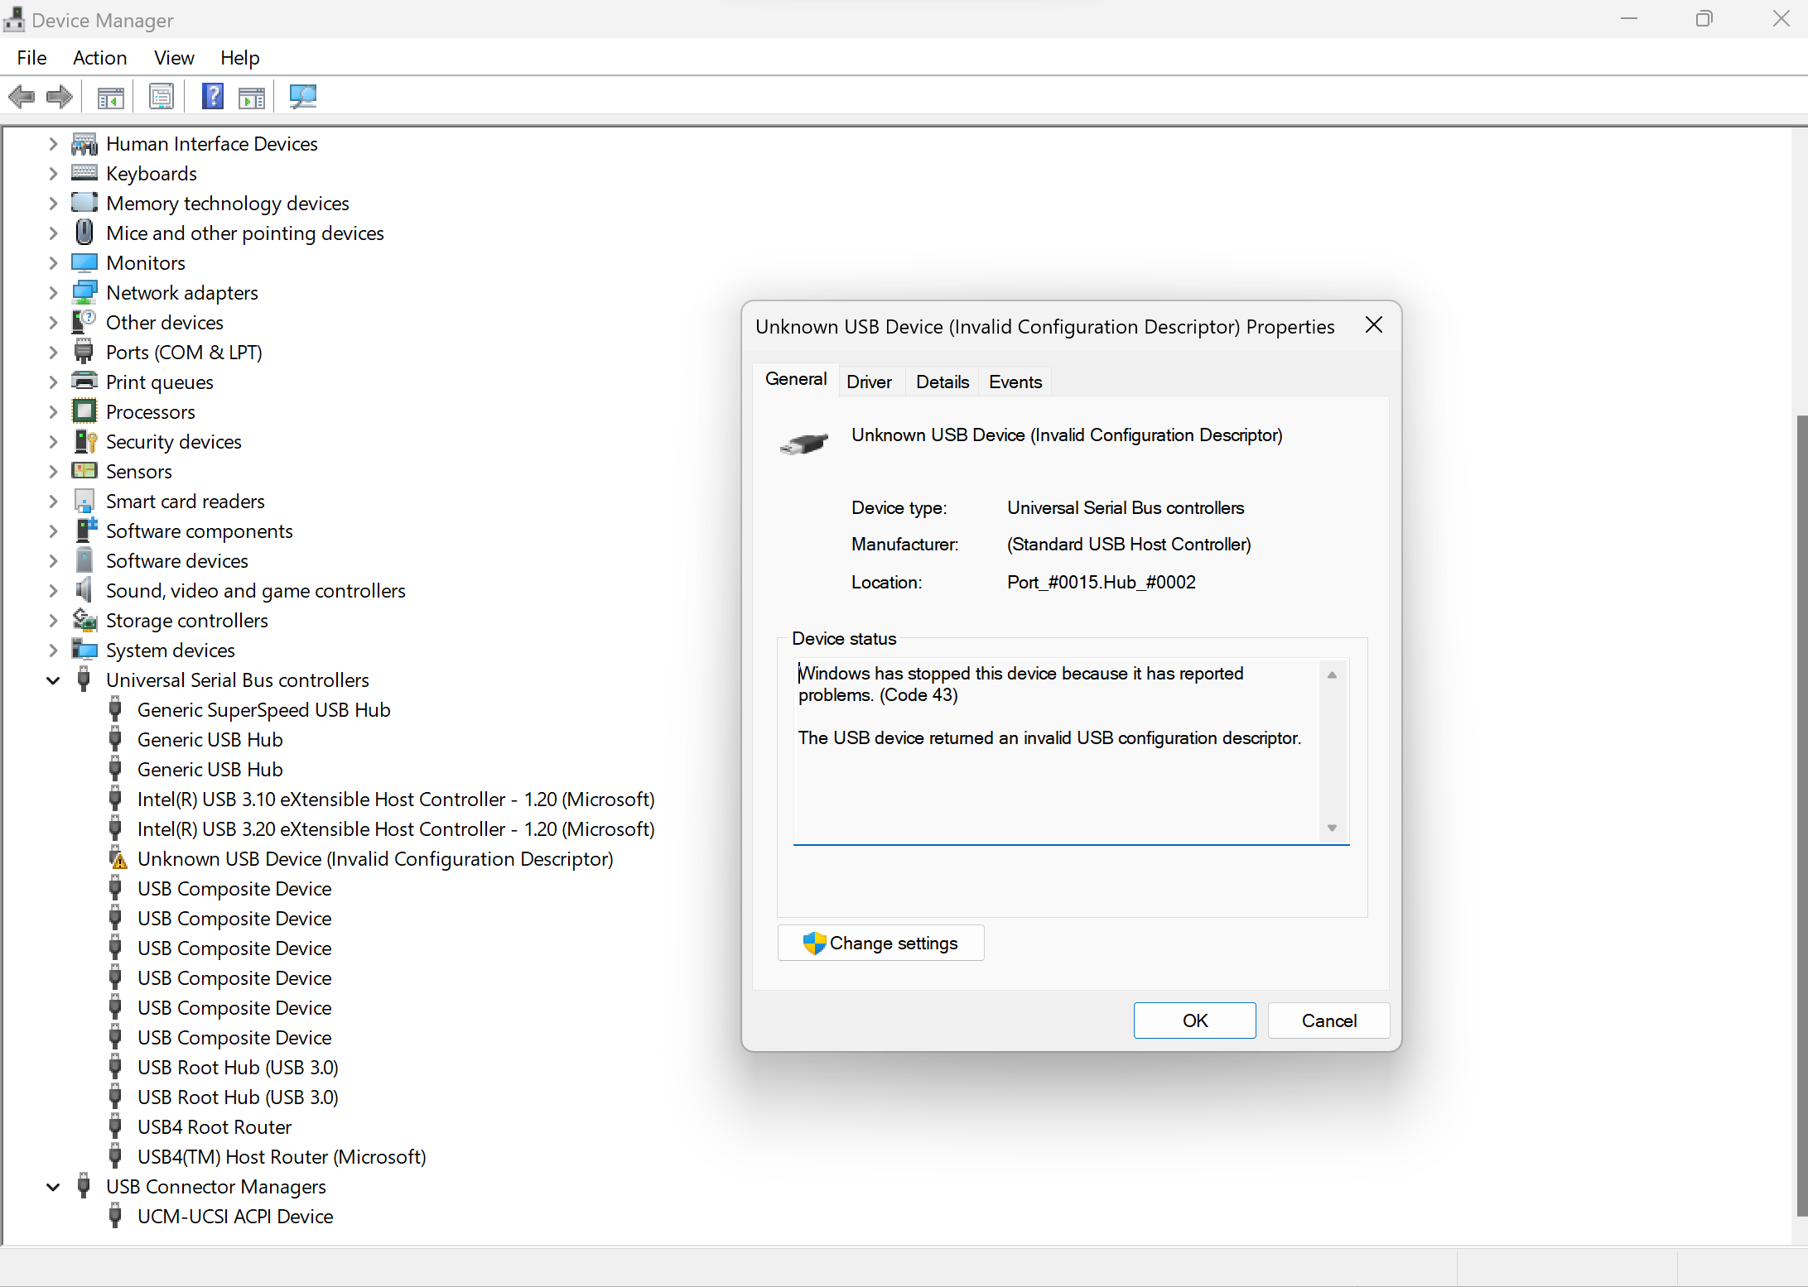Select the USB4 Root Router device

pyautogui.click(x=214, y=1127)
